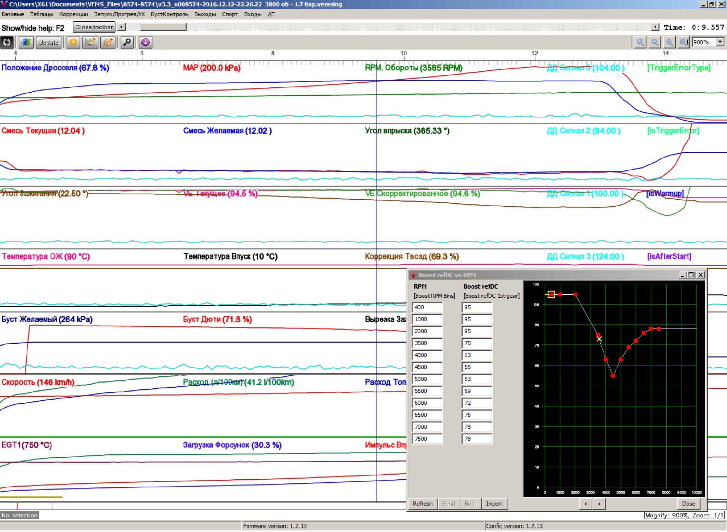Click the time scrollbar slider thumb
The width and height of the screenshot is (727, 532).
pos(163,27)
